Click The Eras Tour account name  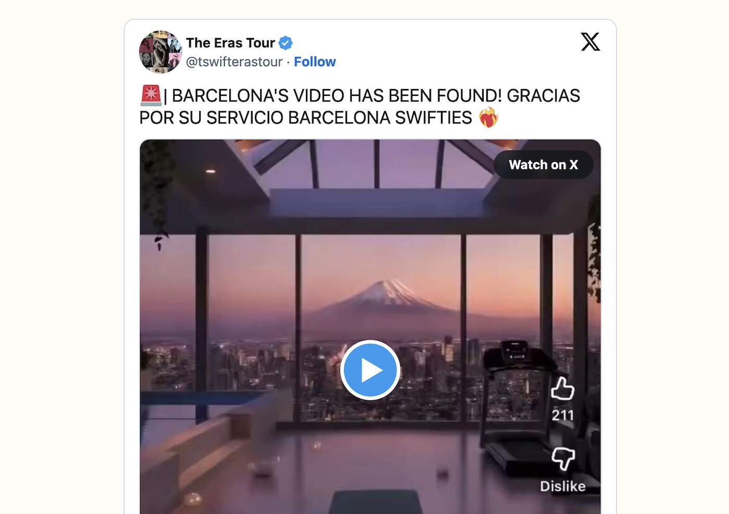230,43
